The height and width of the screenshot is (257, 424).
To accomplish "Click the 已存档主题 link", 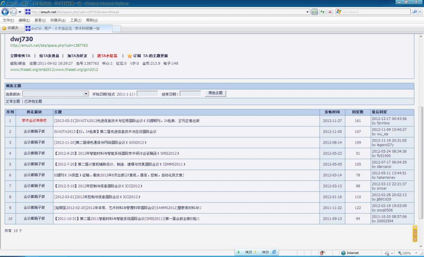I will [33, 101].
